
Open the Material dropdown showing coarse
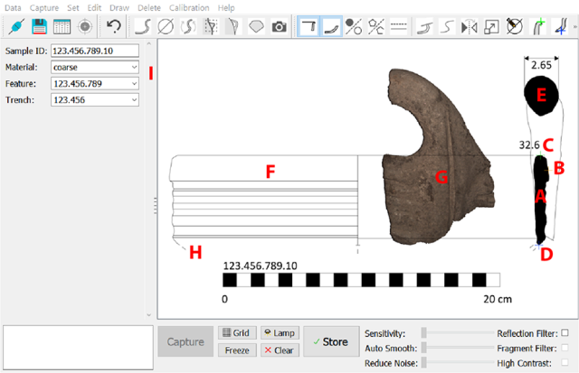click(x=95, y=67)
